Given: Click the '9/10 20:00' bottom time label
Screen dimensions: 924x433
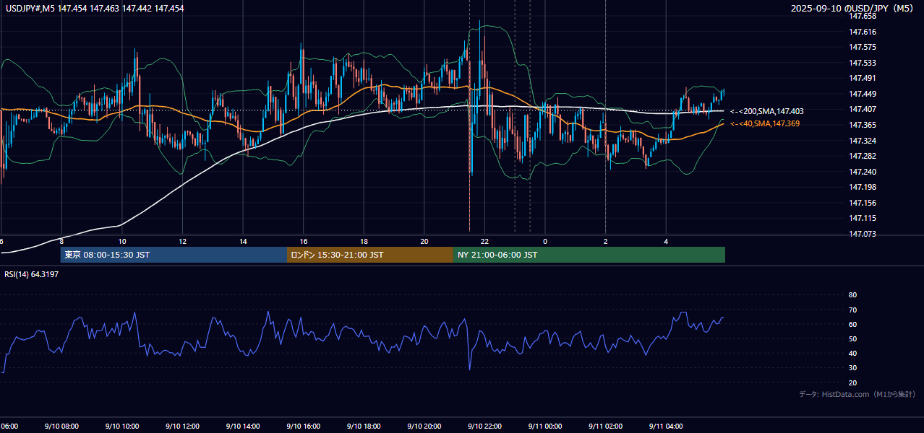Looking at the screenshot, I should [x=424, y=427].
